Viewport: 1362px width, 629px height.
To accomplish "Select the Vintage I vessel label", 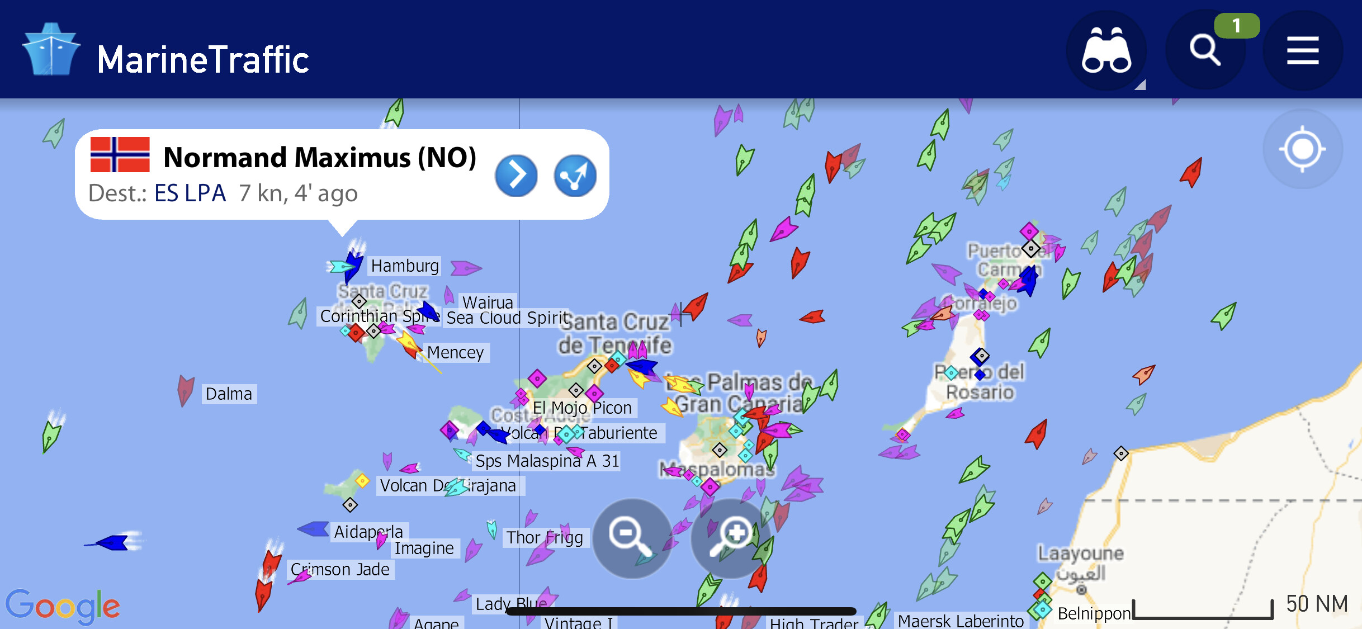I will point(579,622).
